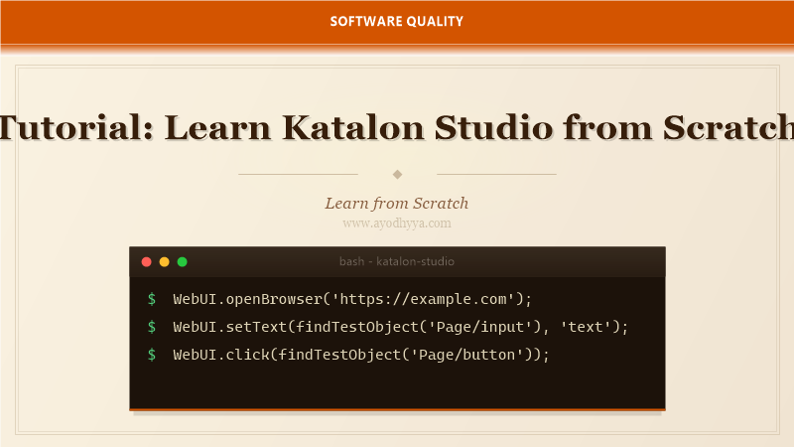Click the SOFTWARE QUALITY header label
Screen dimensions: 794x447
pyautogui.click(x=396, y=21)
